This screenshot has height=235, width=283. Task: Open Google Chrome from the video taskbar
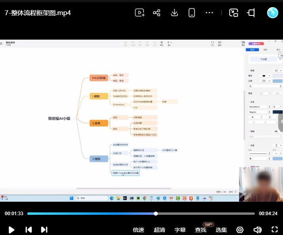pyautogui.click(x=145, y=198)
